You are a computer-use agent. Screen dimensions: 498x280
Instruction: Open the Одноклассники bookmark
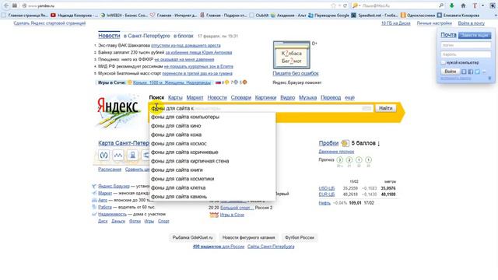point(418,15)
